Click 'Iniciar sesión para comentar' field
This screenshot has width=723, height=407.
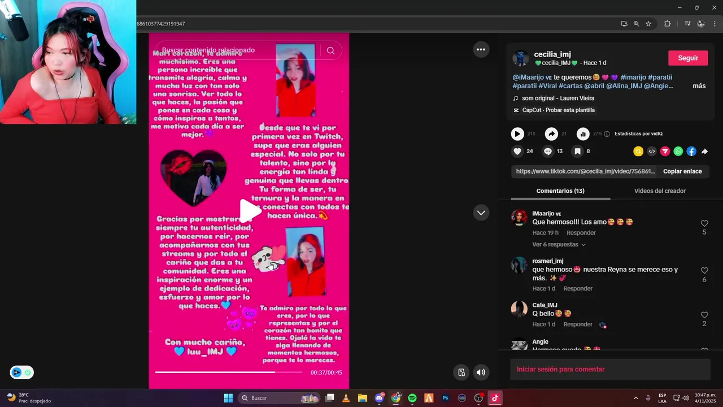tap(610, 369)
